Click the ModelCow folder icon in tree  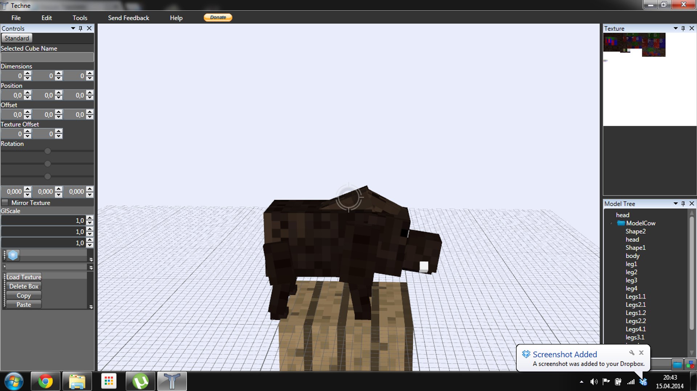click(x=621, y=223)
